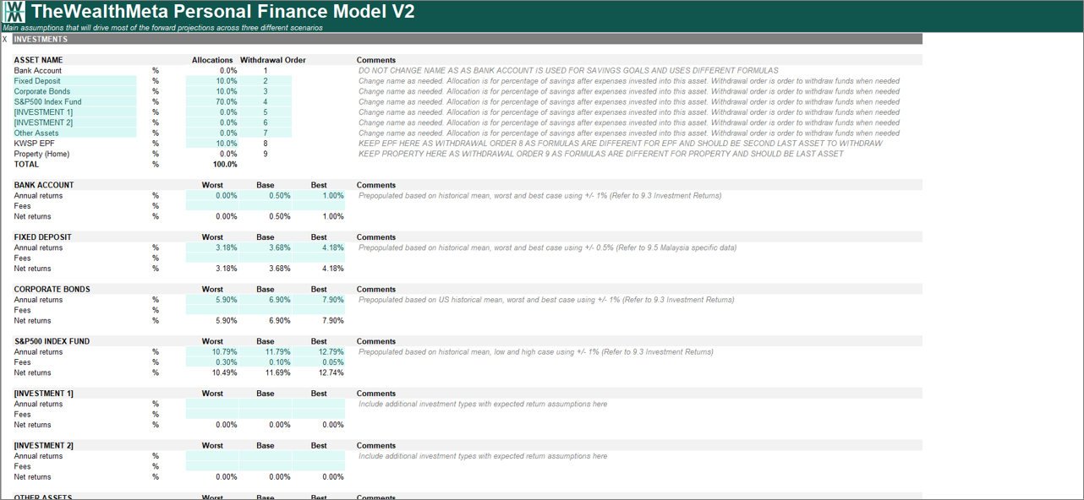The width and height of the screenshot is (1084, 500).
Task: Select S&P500 Fees 0.30% Worst cell
Action: pos(212,362)
